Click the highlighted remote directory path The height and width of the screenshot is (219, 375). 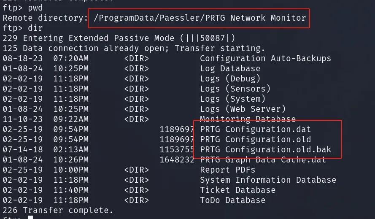point(200,18)
